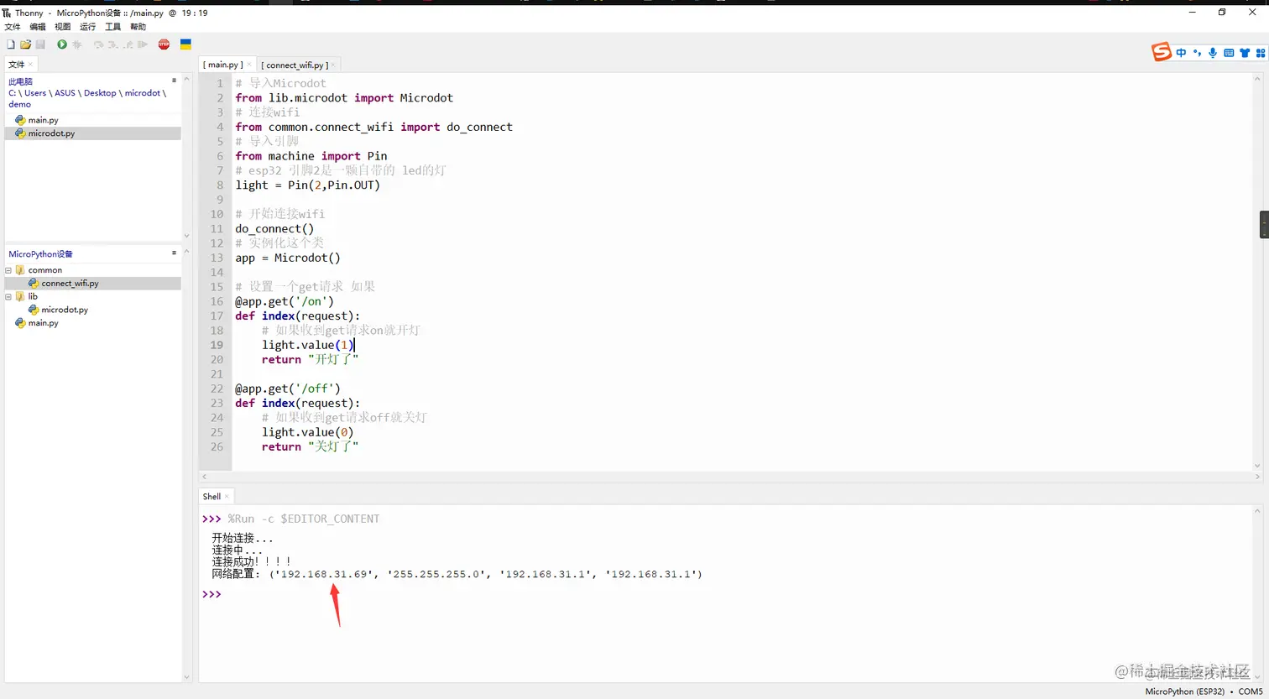Toggle Chinese/English input with the 中 icon

pos(1181,53)
